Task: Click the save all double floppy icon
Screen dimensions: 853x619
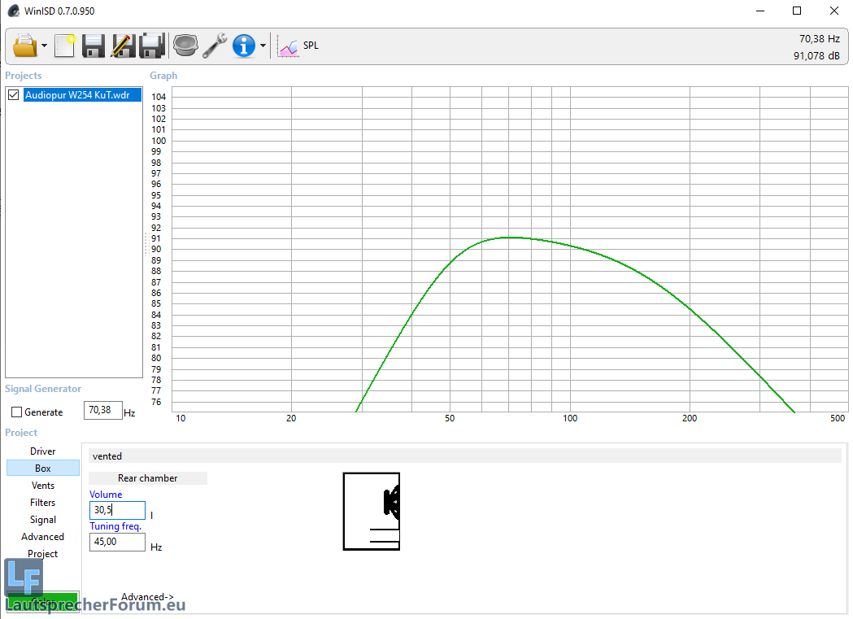Action: 152,46
